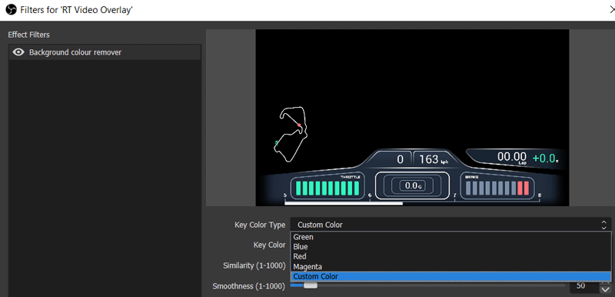The height and width of the screenshot is (297, 615).
Task: Open the Key Color Type combo box
Action: coord(450,225)
